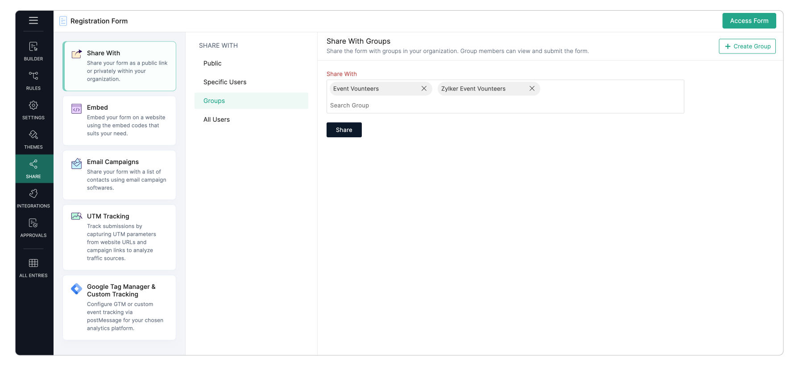The width and height of the screenshot is (799, 366).
Task: Click the Access Form button
Action: (x=749, y=21)
